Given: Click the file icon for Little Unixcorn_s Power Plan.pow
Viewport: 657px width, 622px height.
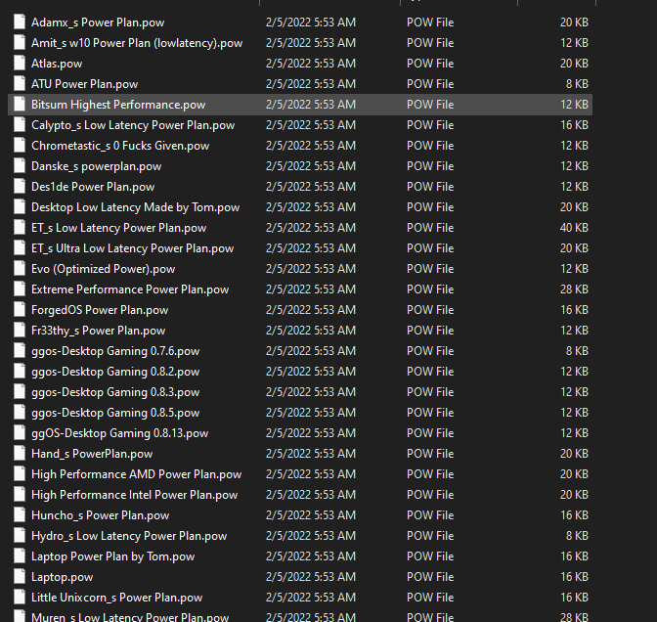Looking at the screenshot, I should click(20, 597).
